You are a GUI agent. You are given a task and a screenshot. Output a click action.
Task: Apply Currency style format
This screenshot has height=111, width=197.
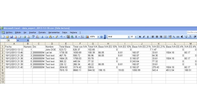coord(170,37)
